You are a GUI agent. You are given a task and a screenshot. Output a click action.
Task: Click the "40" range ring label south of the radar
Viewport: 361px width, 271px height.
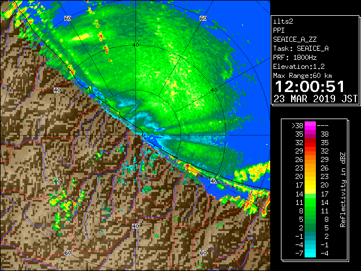click(x=135, y=226)
